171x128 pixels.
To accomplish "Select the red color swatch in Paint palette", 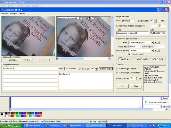I will pyautogui.click(x=12, y=116).
